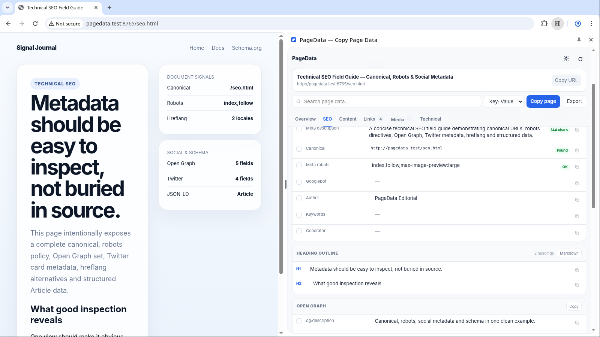Pin the PageData side panel

click(579, 40)
